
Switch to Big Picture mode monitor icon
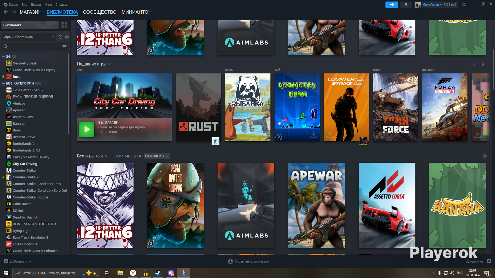464,4
